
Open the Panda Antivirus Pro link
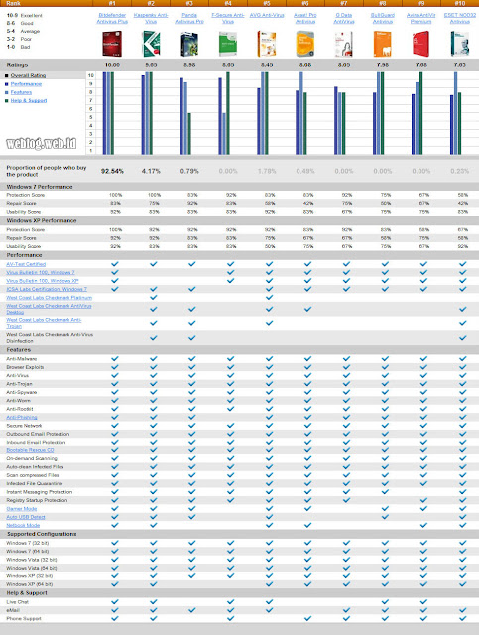pos(189,18)
